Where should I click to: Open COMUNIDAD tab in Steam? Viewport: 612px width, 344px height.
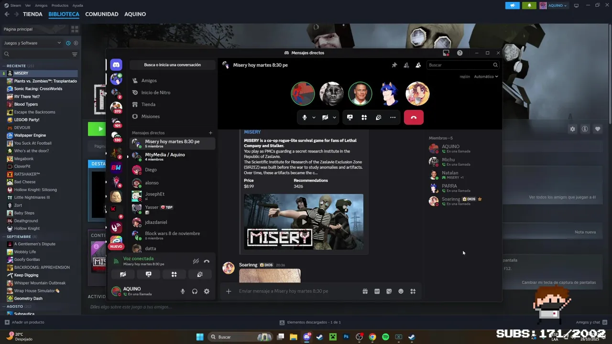click(102, 14)
